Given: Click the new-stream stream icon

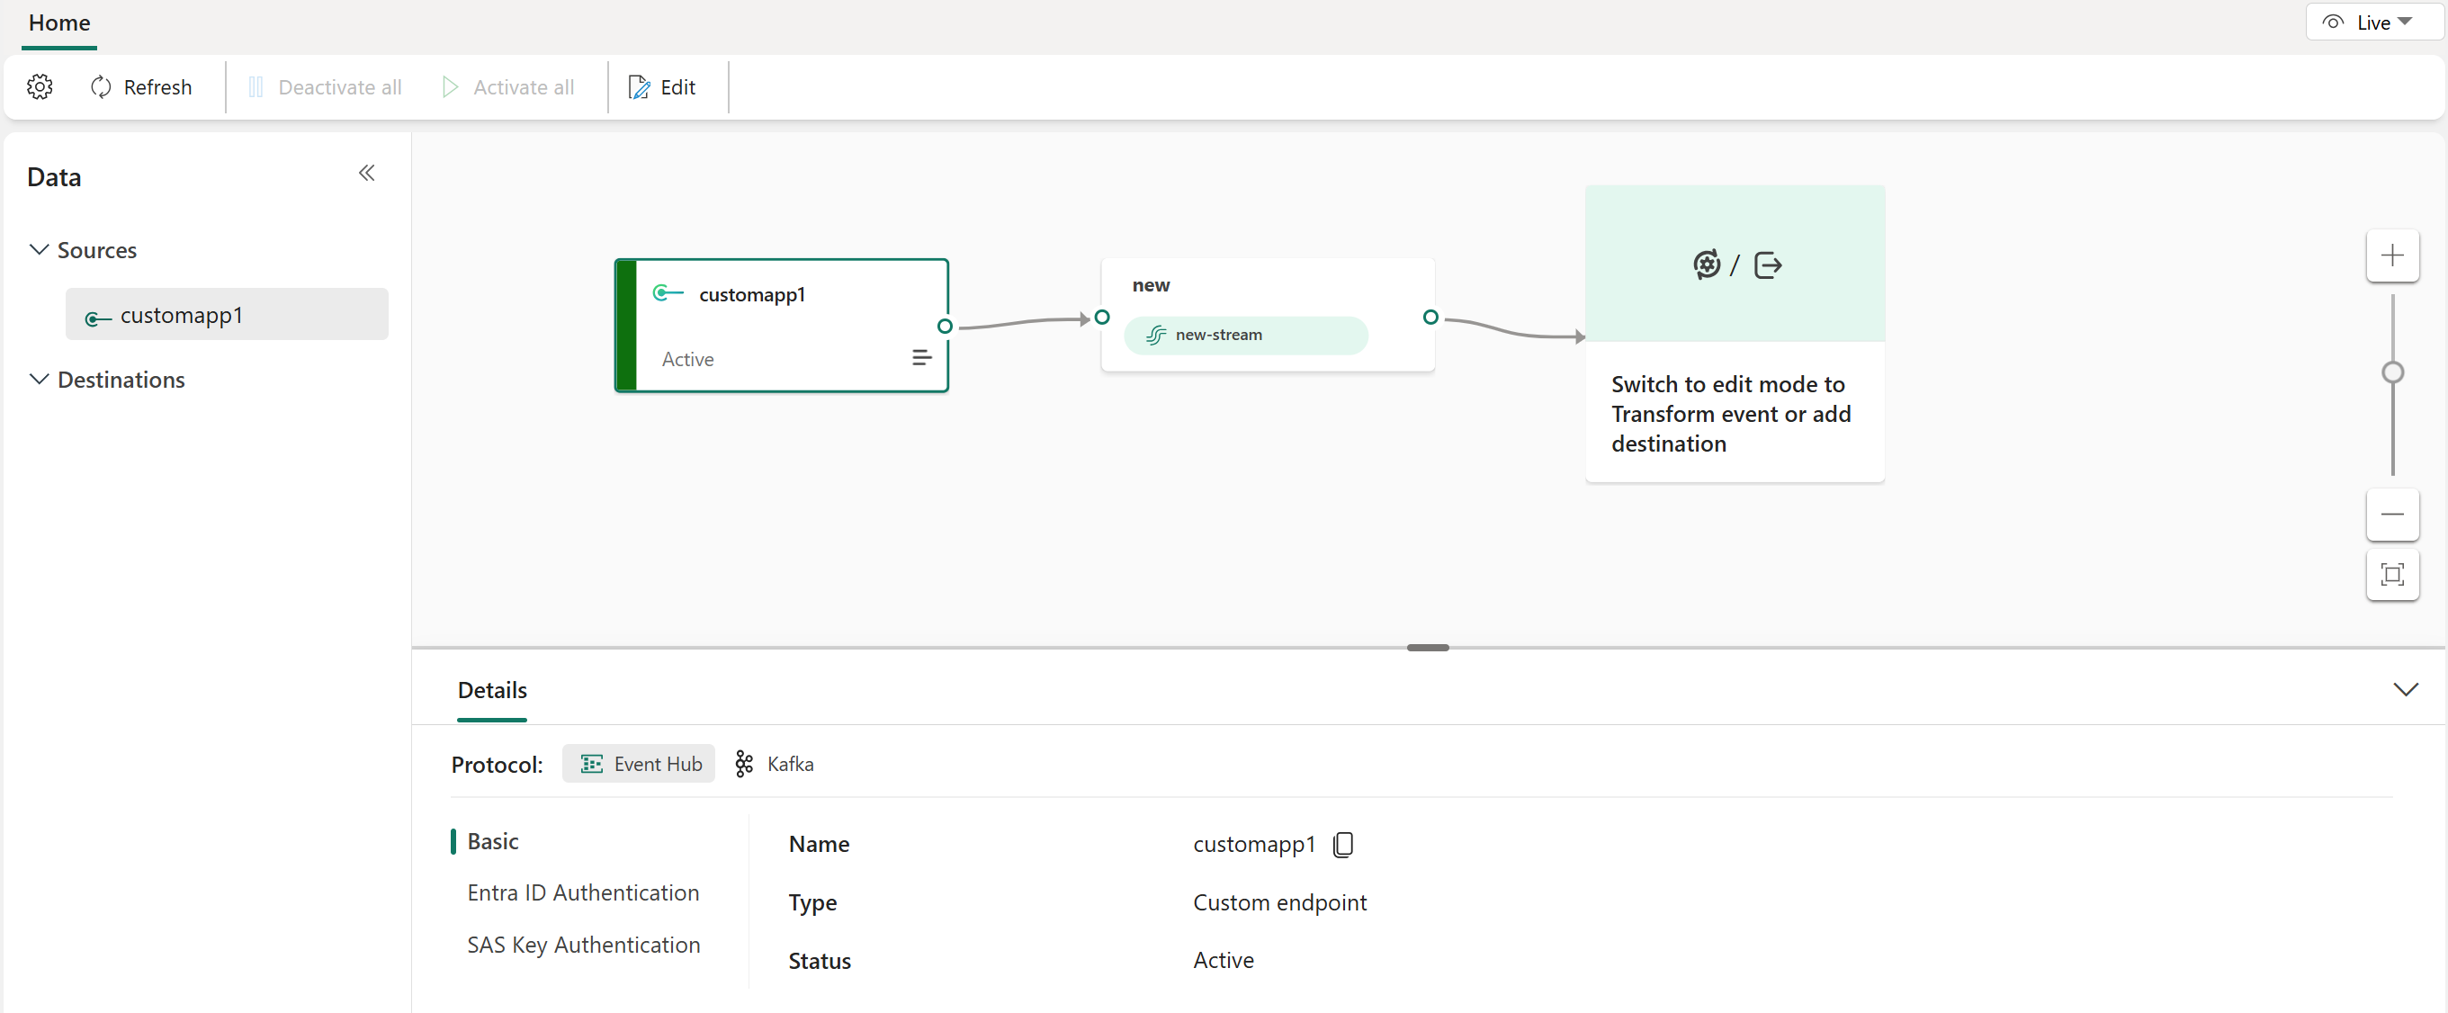Looking at the screenshot, I should coord(1157,333).
